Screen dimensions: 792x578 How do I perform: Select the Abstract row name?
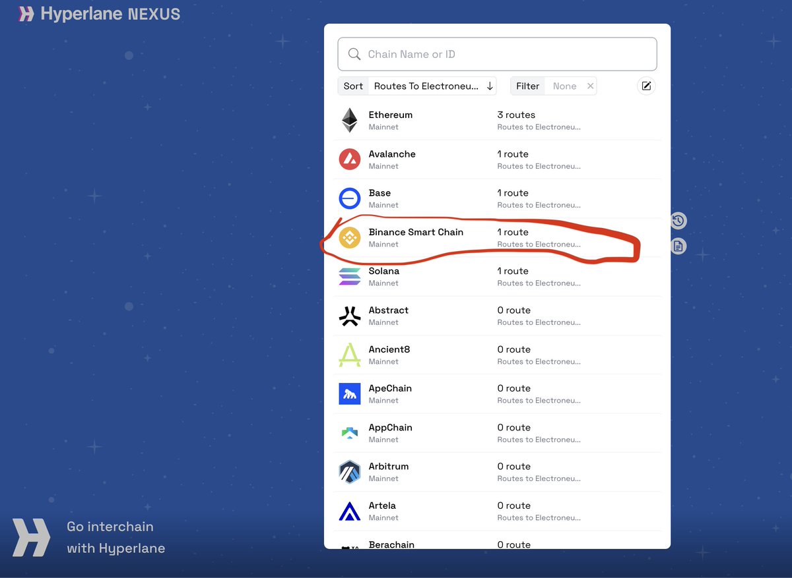click(388, 310)
